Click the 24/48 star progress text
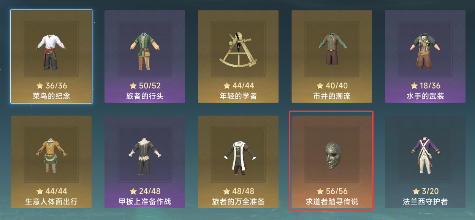 click(145, 191)
